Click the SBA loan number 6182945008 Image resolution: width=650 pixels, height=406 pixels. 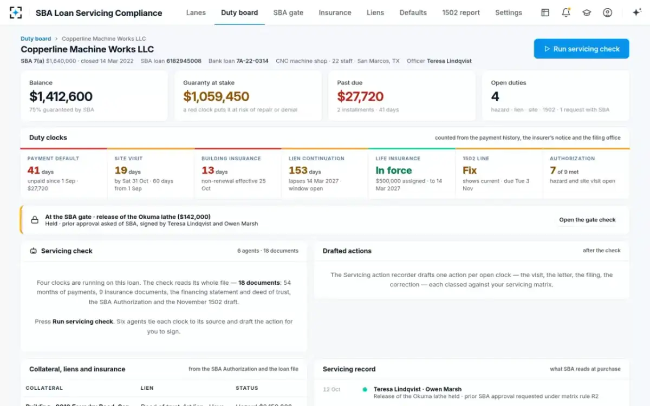pyautogui.click(x=184, y=61)
